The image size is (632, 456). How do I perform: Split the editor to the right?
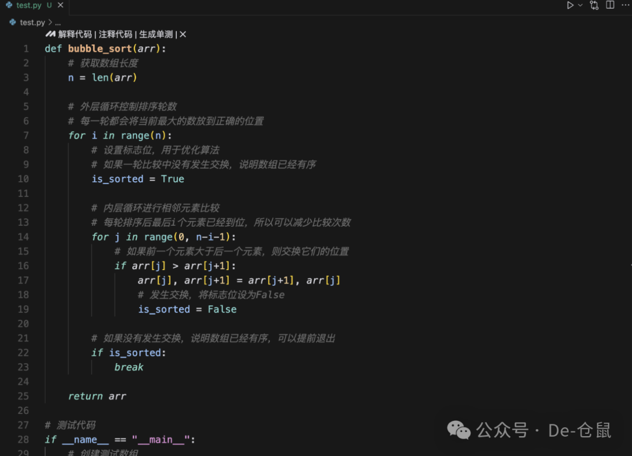pyautogui.click(x=610, y=5)
